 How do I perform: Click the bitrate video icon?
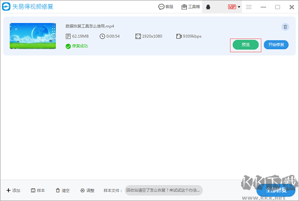179,36
